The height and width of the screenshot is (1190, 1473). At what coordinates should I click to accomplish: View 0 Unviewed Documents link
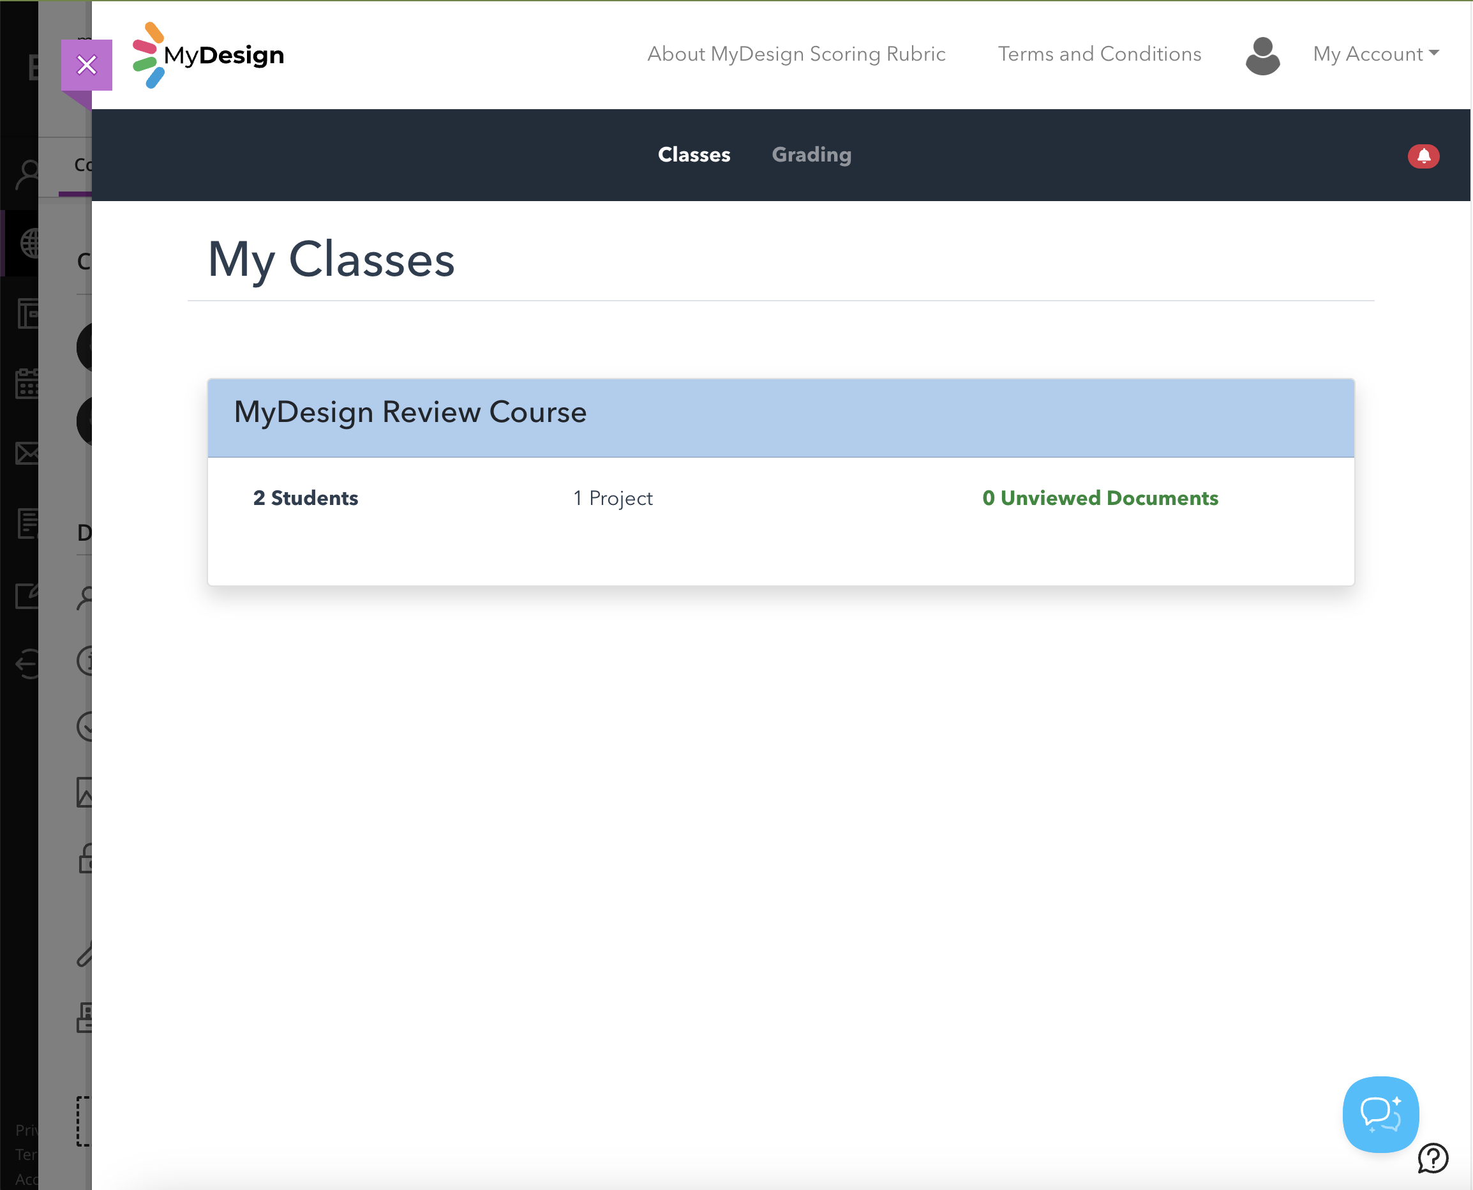1100,498
